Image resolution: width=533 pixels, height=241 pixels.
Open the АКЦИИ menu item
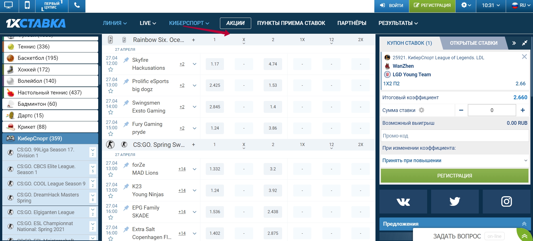(x=235, y=23)
